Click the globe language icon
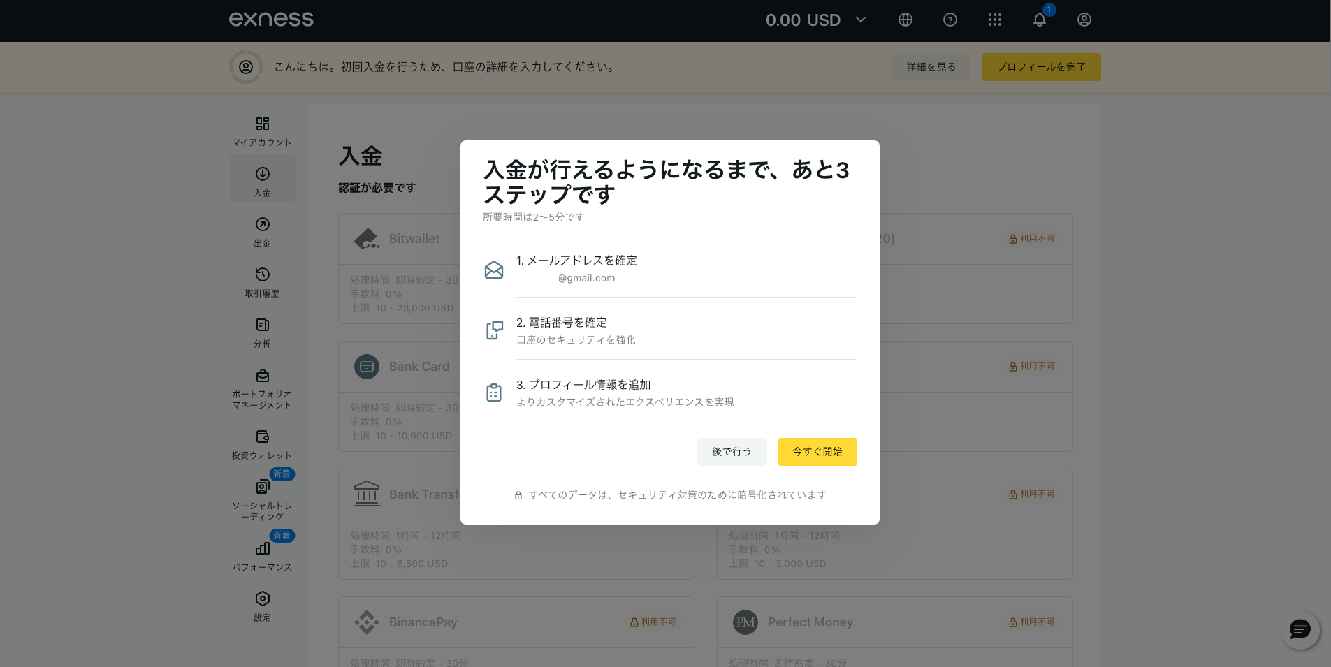Viewport: 1331px width, 667px height. point(905,20)
